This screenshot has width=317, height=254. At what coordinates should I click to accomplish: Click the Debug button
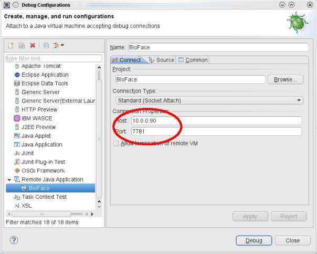(x=253, y=240)
